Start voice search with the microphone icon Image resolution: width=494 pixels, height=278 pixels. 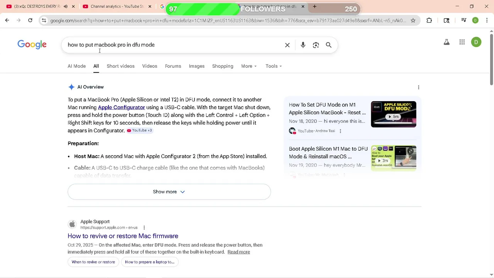tap(303, 45)
